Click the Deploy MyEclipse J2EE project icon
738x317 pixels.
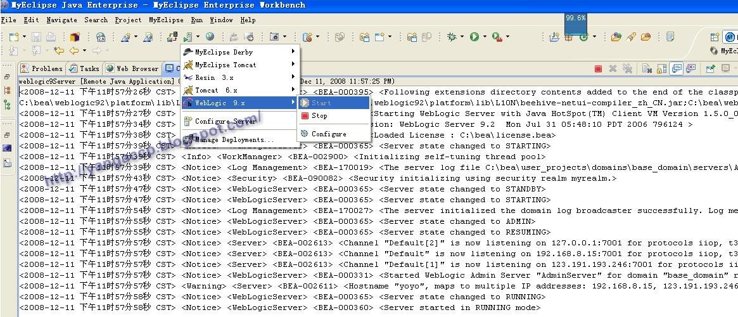click(x=172, y=37)
